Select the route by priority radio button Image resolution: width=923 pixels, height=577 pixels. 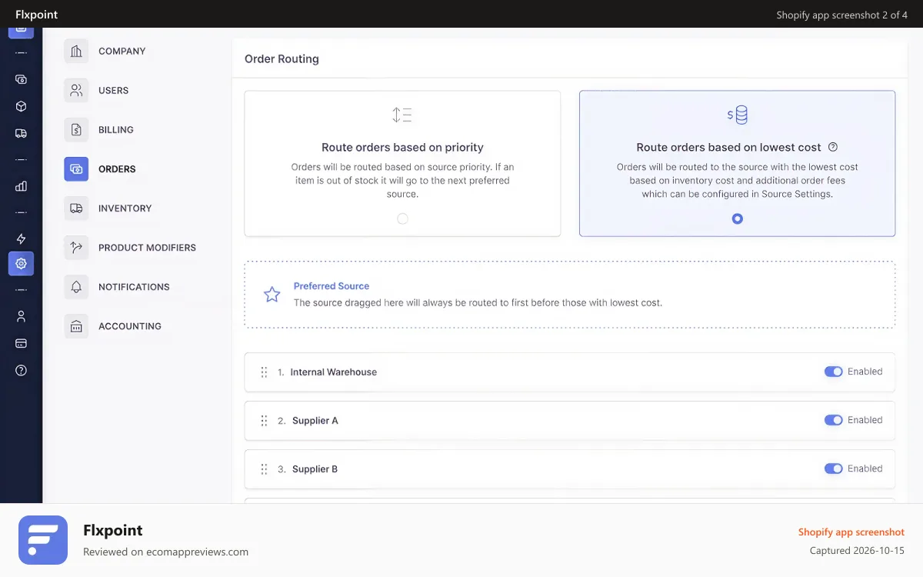402,218
